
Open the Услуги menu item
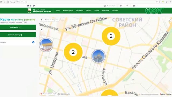click(96, 11)
